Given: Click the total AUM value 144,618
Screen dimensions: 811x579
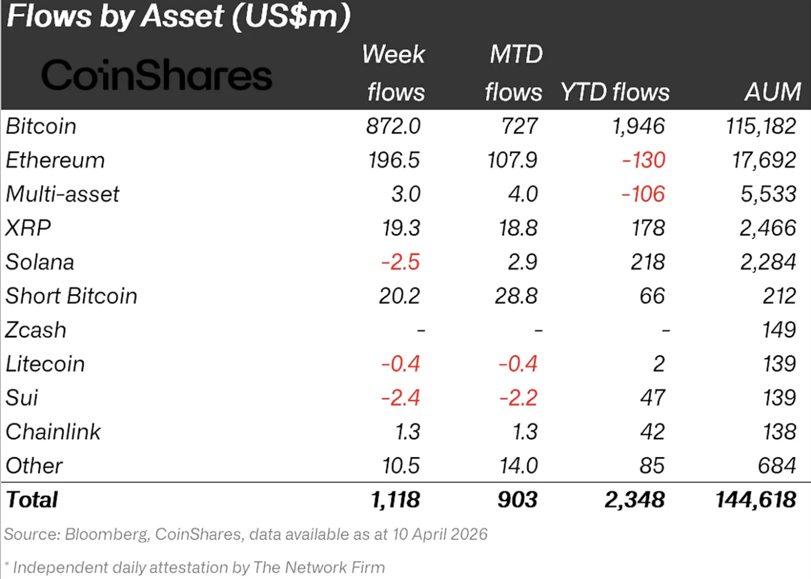Looking at the screenshot, I should [755, 500].
